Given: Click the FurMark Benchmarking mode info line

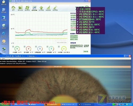Looking at the screenshot, I should [23, 61].
